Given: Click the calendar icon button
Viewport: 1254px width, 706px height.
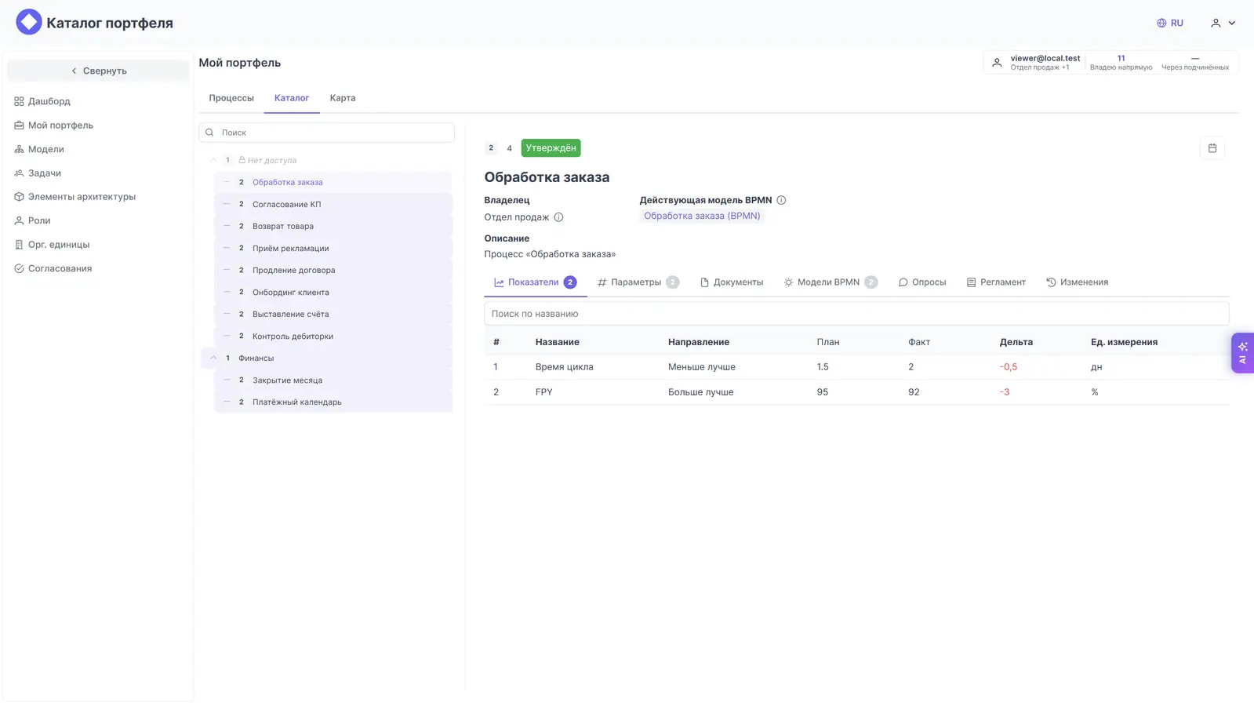Looking at the screenshot, I should point(1212,148).
